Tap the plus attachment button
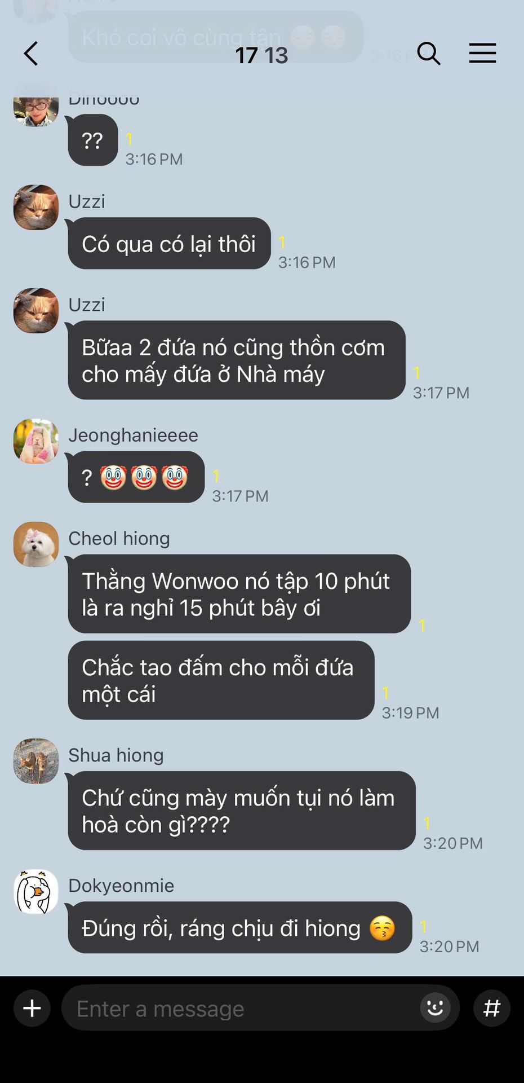This screenshot has height=1083, width=524. (32, 1008)
